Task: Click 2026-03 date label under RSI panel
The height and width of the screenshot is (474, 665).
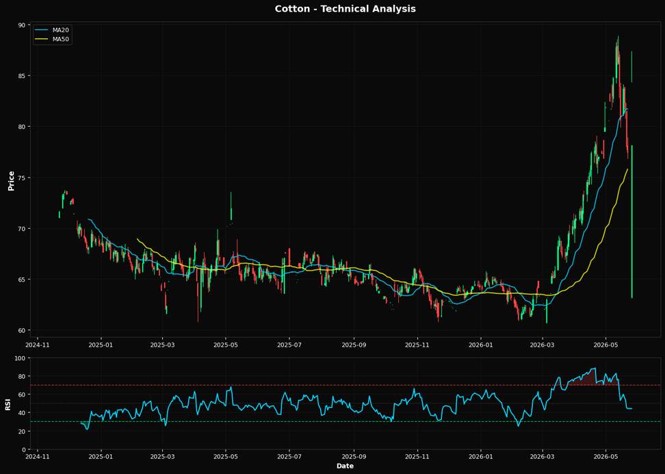Action: [x=543, y=458]
